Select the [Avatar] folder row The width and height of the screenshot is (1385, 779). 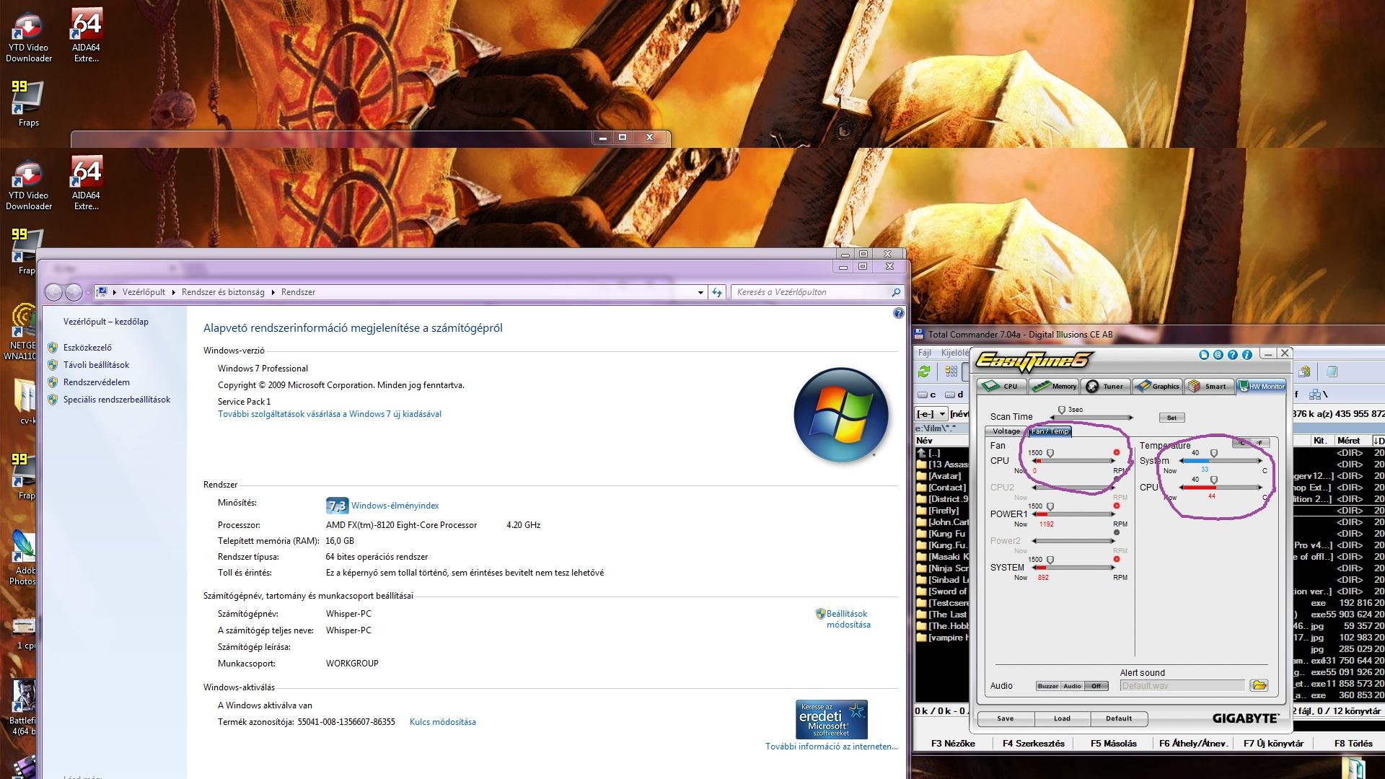click(943, 476)
